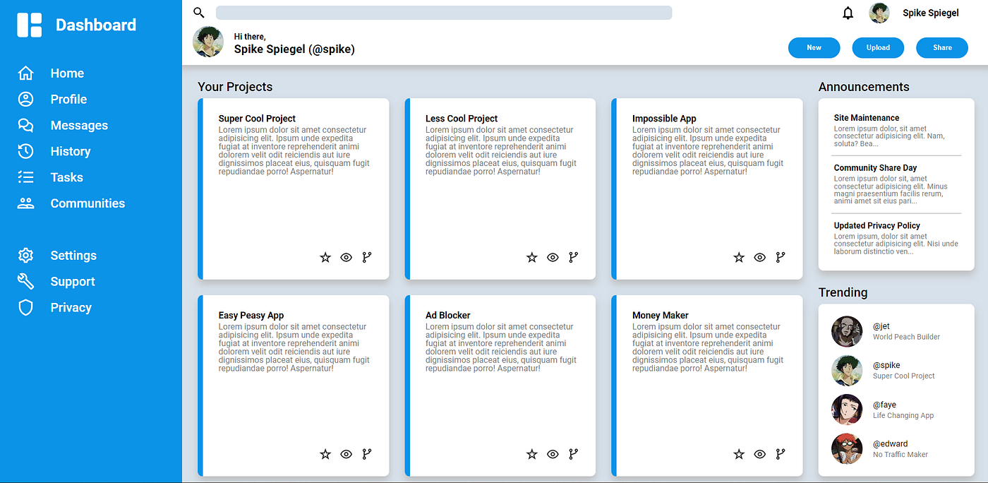The width and height of the screenshot is (988, 483).
Task: Open Settings via the gear icon
Action: coord(25,255)
